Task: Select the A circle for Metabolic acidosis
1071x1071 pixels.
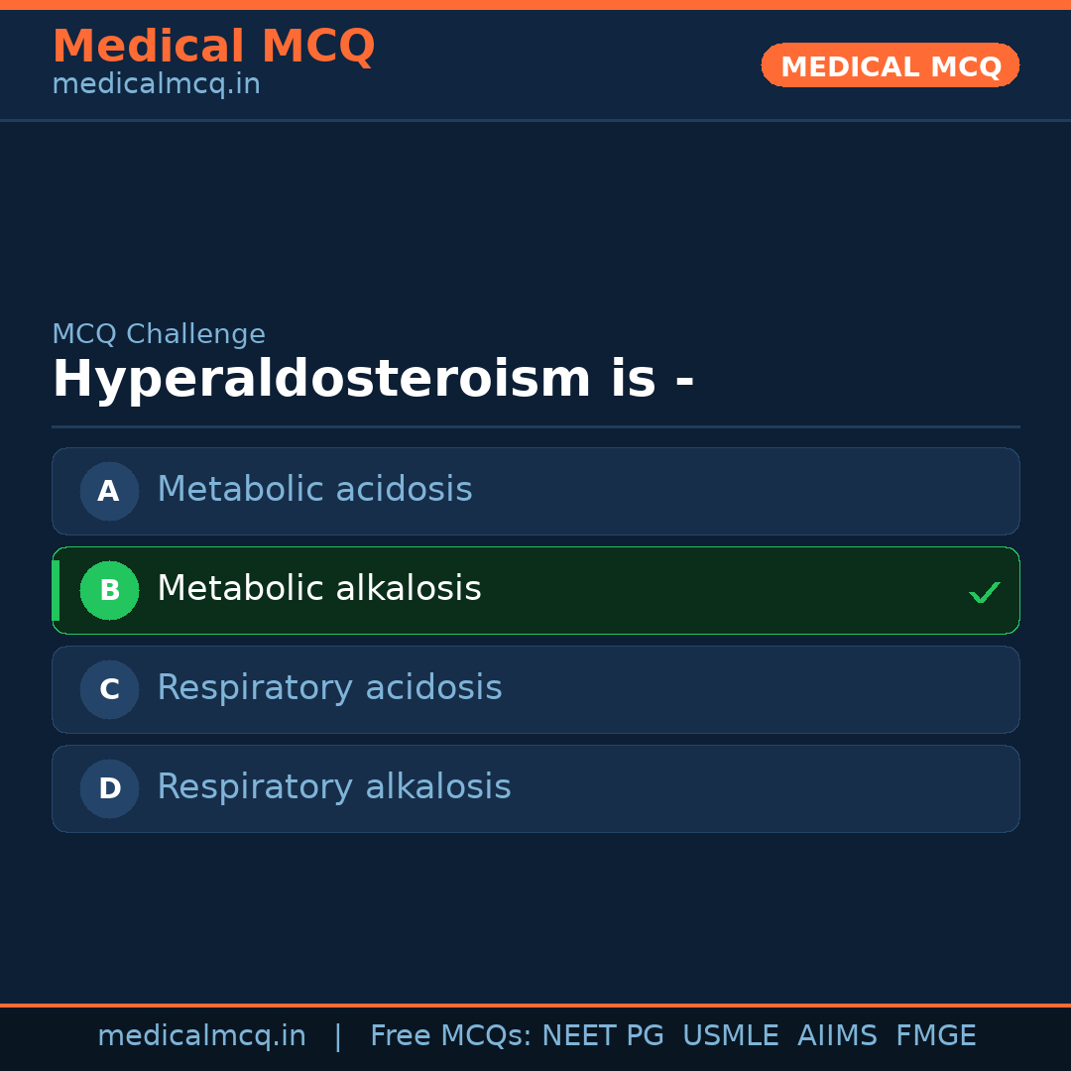Action: (109, 491)
